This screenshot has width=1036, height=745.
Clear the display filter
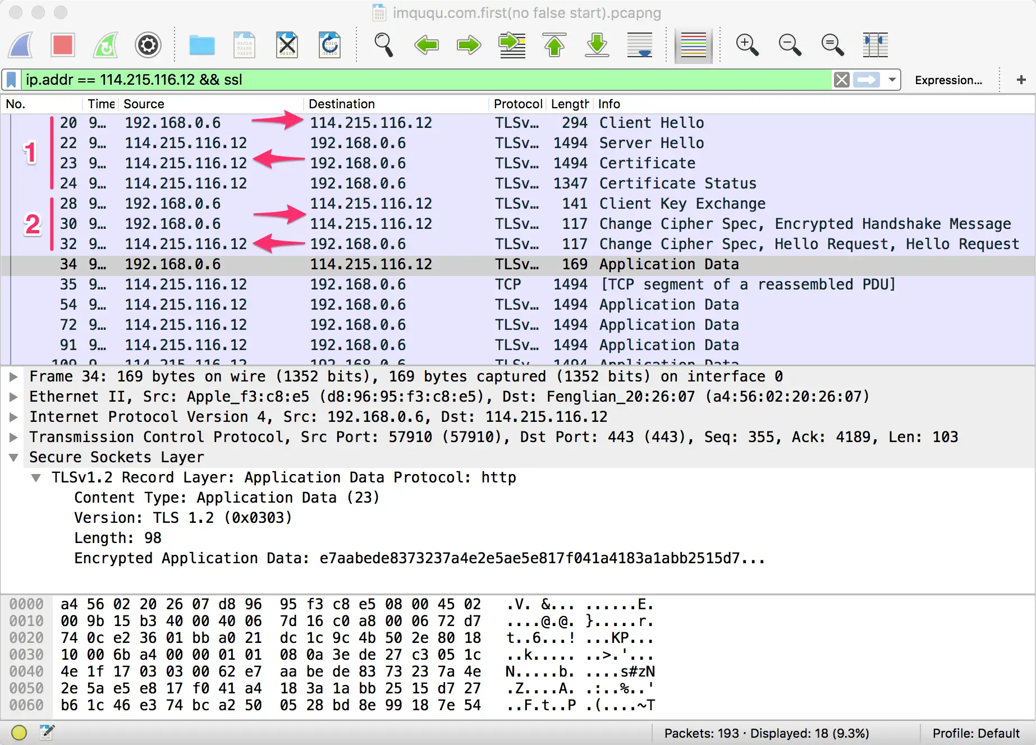(841, 80)
